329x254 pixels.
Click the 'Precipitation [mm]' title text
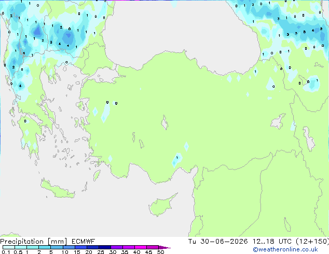pyautogui.click(x=34, y=242)
